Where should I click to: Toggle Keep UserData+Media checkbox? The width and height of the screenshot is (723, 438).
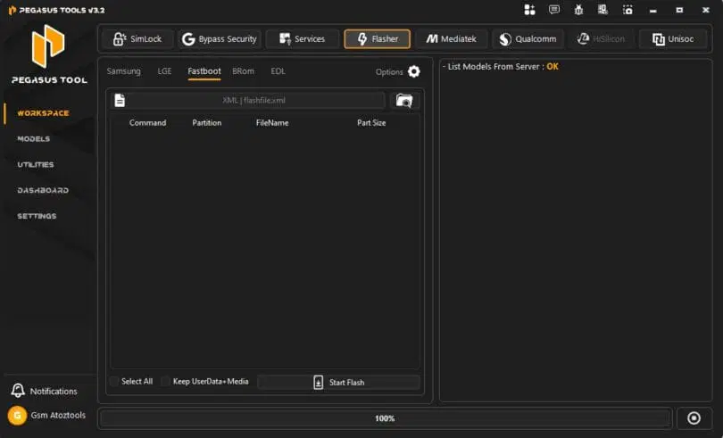point(165,381)
